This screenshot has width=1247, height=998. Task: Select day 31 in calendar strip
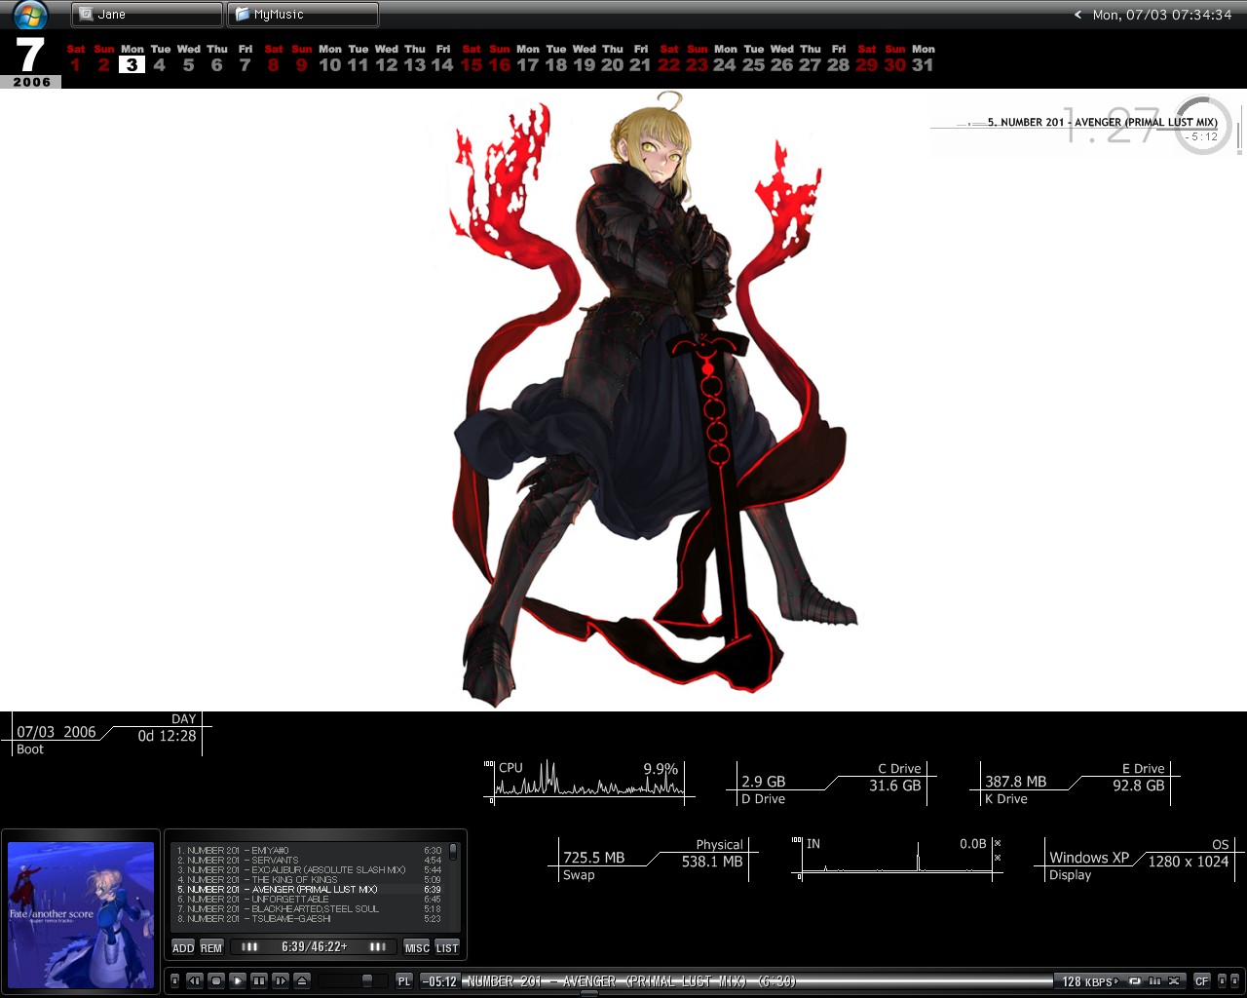click(x=923, y=64)
